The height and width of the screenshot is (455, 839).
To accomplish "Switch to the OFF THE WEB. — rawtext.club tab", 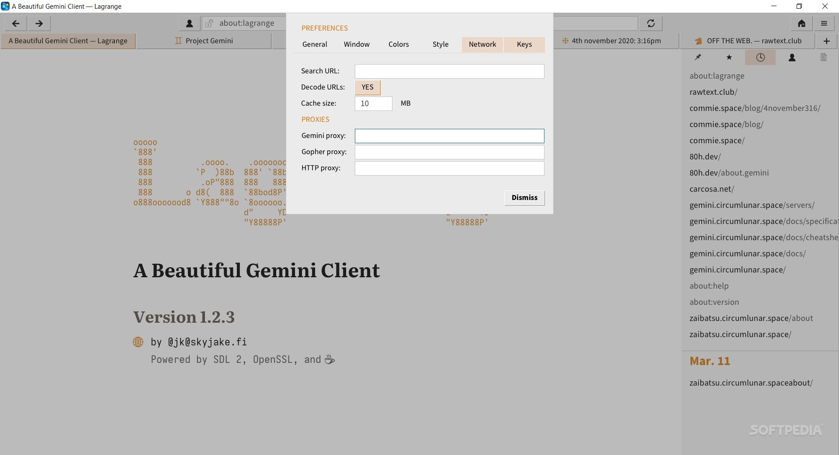I will click(x=748, y=41).
